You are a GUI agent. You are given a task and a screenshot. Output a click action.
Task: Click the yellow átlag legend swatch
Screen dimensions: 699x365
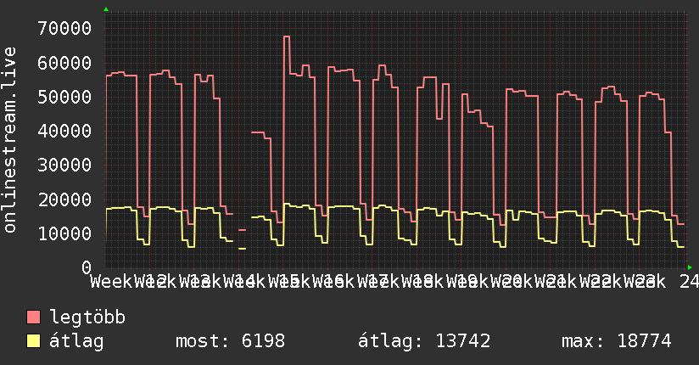[x=33, y=341]
